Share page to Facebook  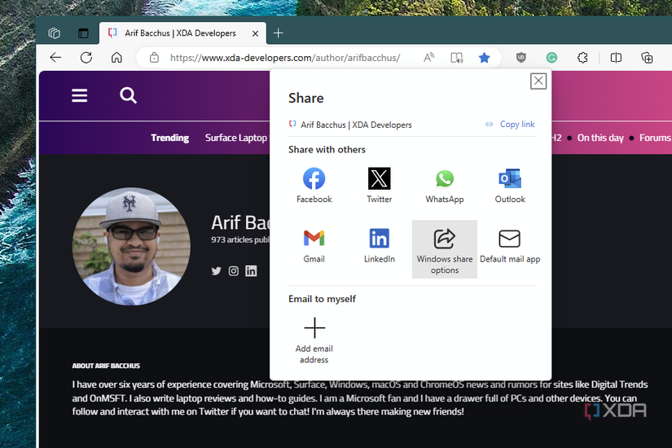(314, 185)
